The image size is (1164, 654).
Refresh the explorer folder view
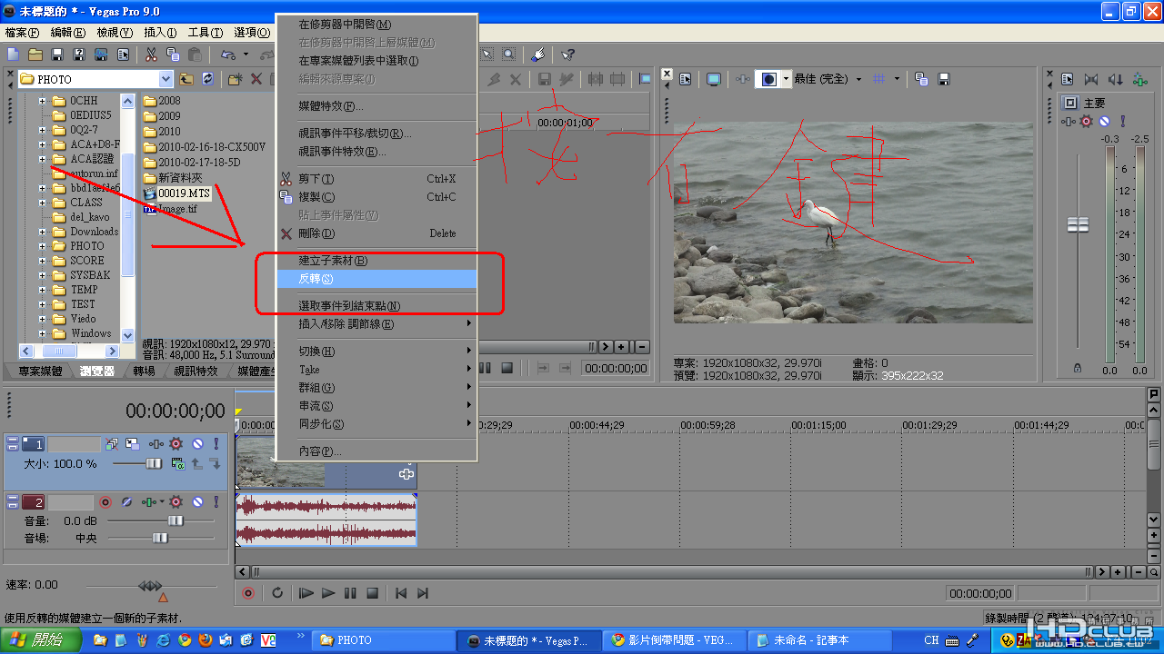point(207,79)
